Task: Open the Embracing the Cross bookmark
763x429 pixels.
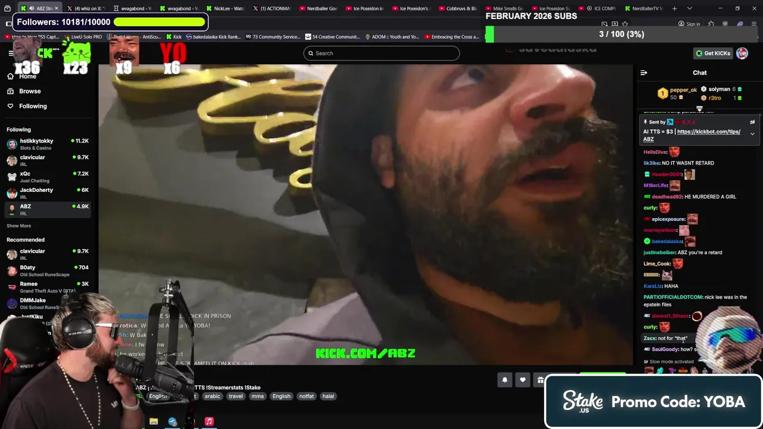Action: (x=452, y=37)
